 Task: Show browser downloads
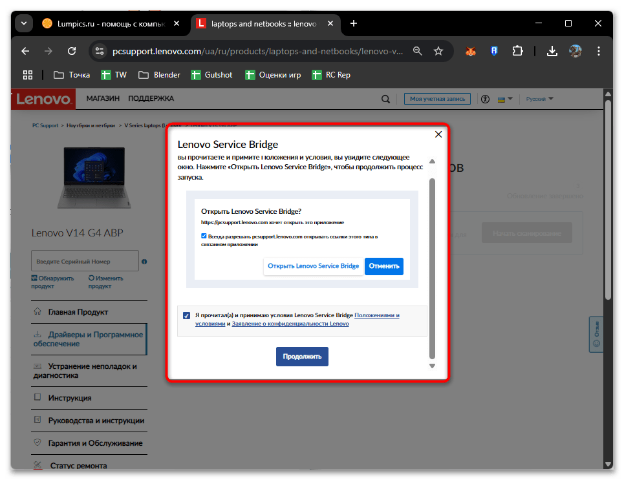click(552, 51)
